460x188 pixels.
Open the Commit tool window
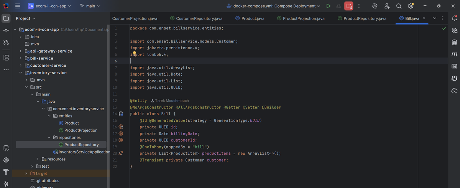[x=6, y=30]
